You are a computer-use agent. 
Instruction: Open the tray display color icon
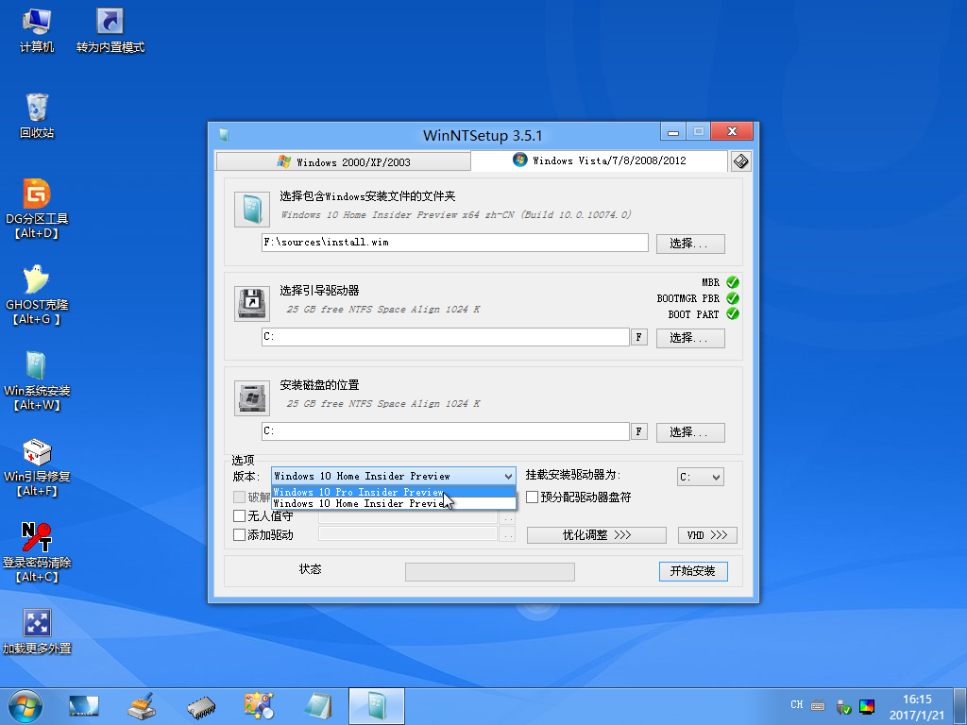867,706
